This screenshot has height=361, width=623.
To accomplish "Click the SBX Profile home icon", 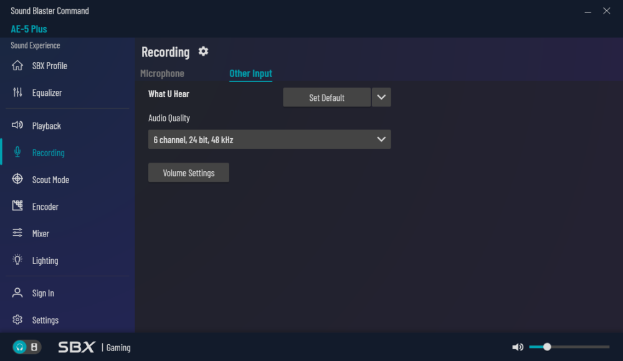I will (x=17, y=65).
